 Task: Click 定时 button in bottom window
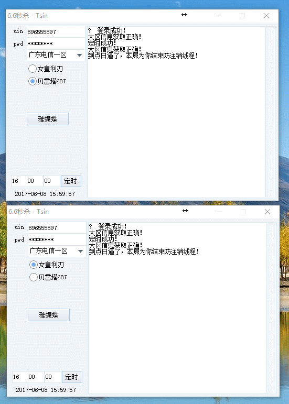pos(72,377)
